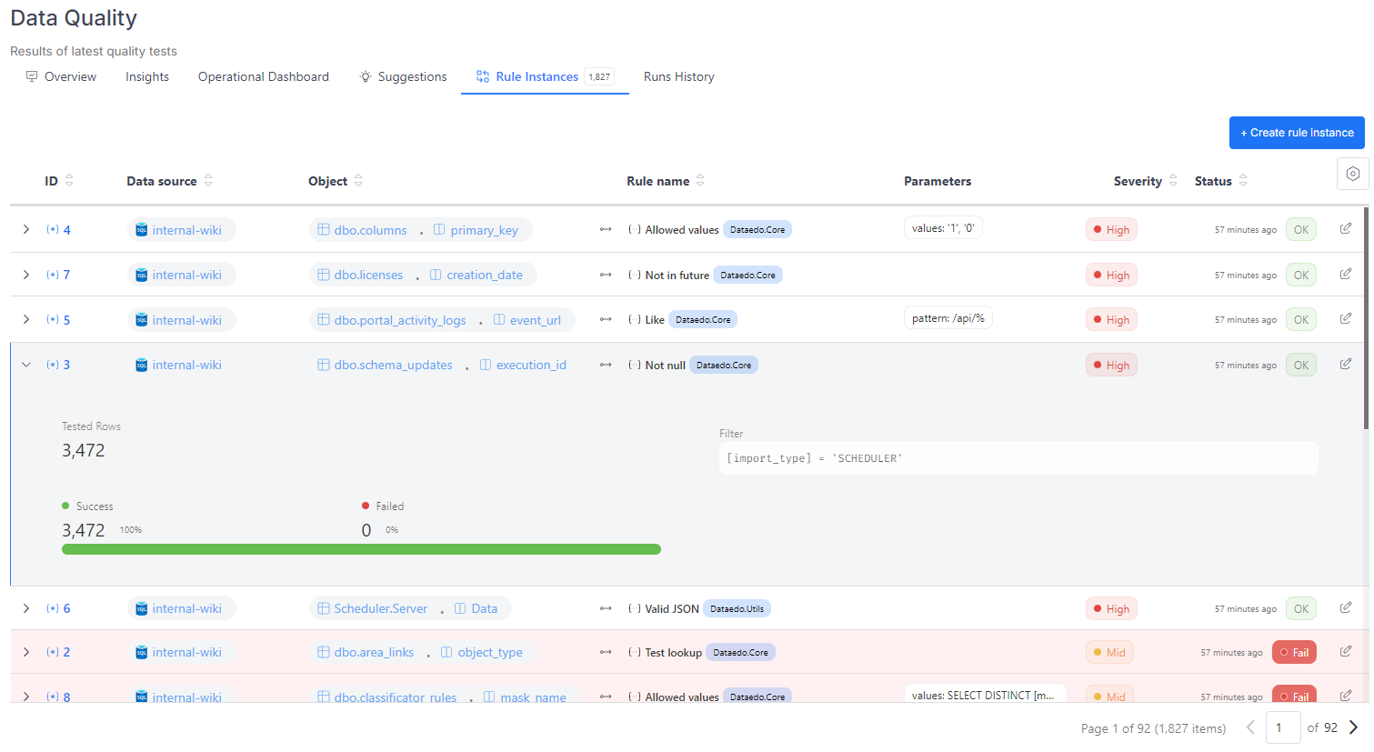
Task: Collapse expanded rule instance row 3
Action: coord(26,365)
